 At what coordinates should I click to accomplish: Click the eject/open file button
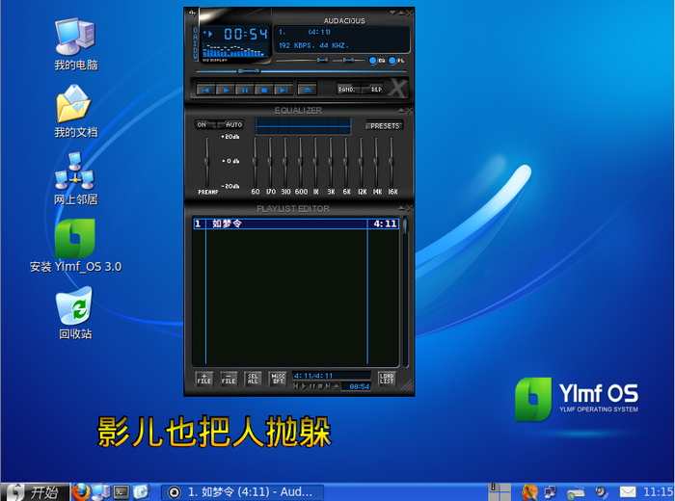pos(307,90)
